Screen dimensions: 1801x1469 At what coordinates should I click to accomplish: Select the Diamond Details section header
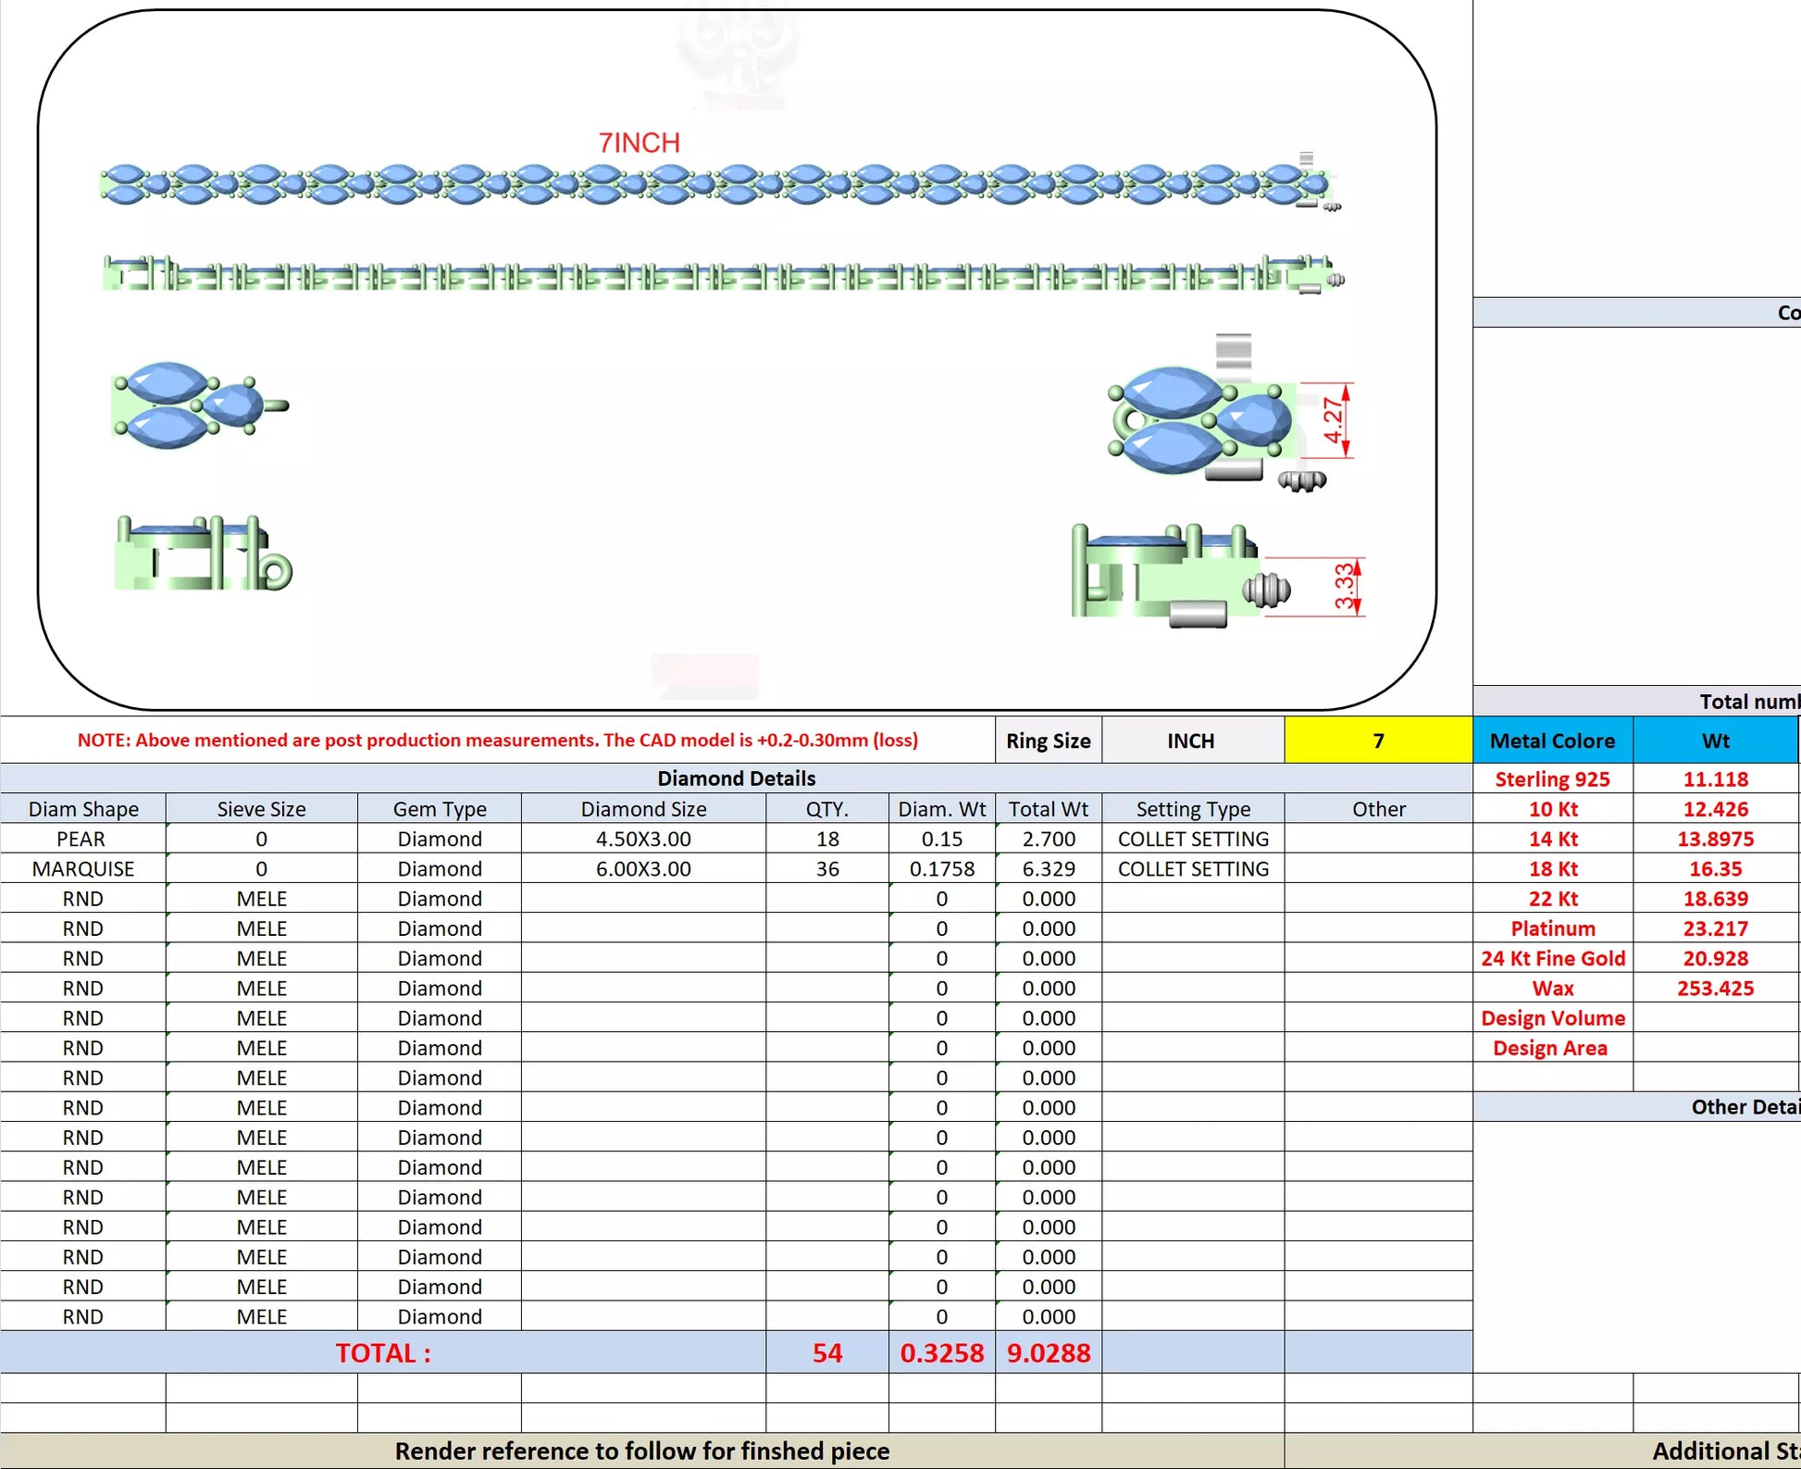click(x=736, y=778)
